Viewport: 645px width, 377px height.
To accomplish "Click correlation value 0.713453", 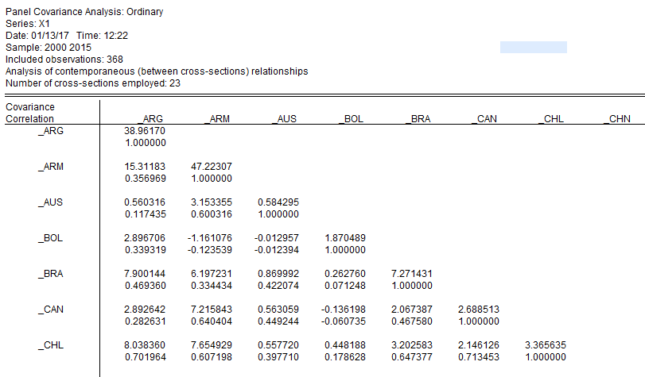I will (x=479, y=357).
